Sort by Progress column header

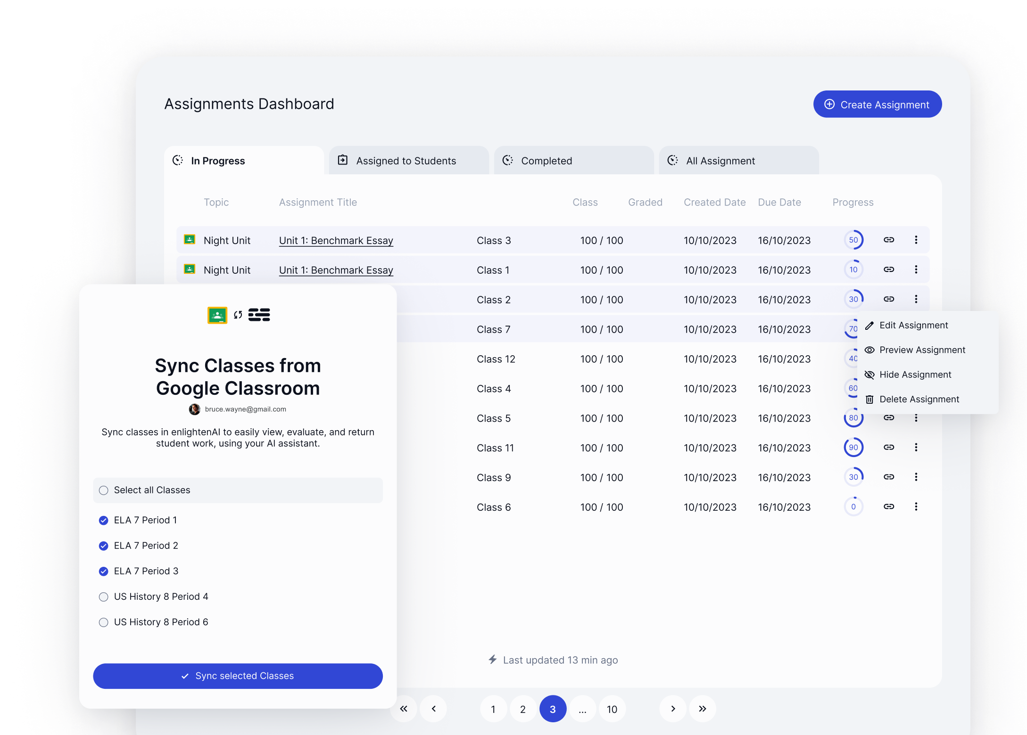853,202
